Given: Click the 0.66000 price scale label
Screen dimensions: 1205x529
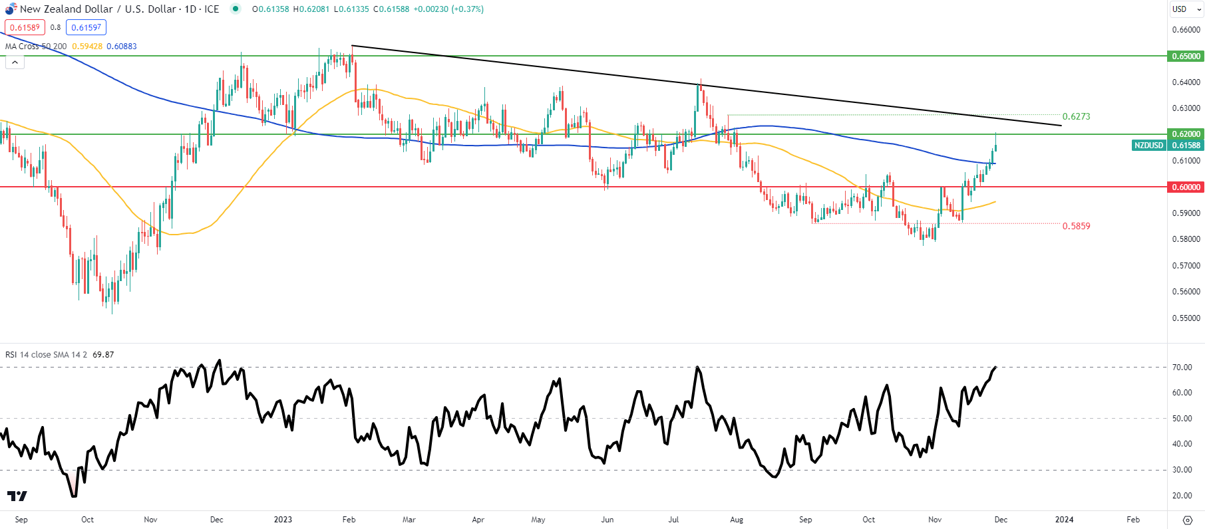Looking at the screenshot, I should 1186,29.
